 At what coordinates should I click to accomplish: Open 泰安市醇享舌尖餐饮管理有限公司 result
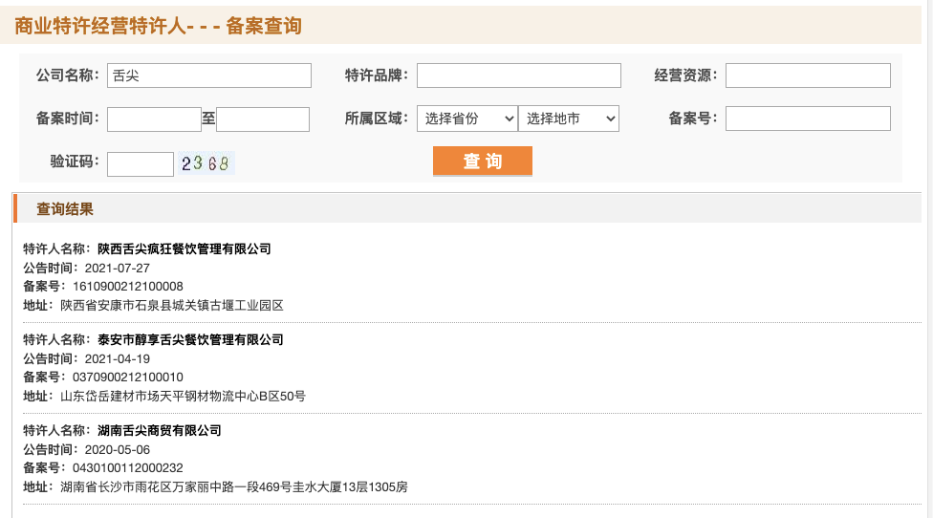click(190, 339)
